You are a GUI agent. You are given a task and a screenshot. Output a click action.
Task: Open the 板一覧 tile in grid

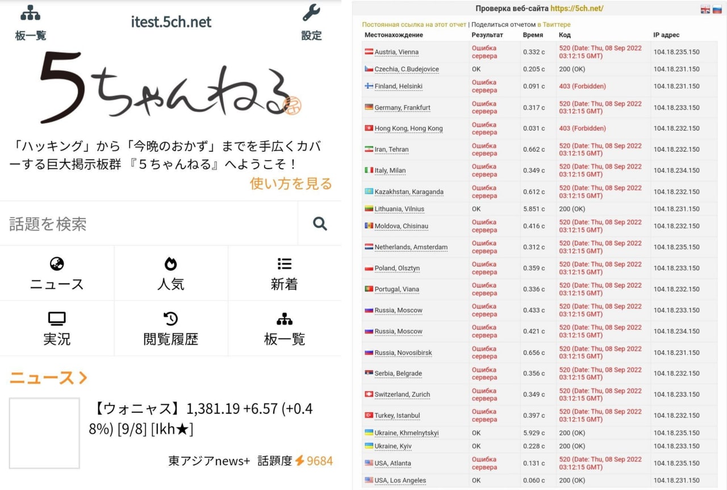[285, 328]
